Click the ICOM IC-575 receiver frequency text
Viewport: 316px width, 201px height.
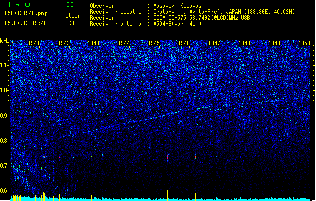pyautogui.click(x=201, y=18)
